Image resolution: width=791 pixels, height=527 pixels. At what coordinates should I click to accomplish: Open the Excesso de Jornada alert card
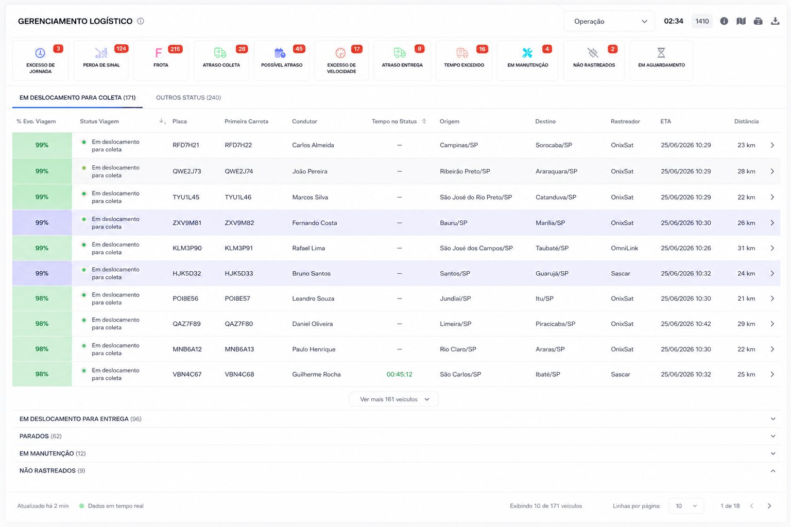(x=40, y=60)
